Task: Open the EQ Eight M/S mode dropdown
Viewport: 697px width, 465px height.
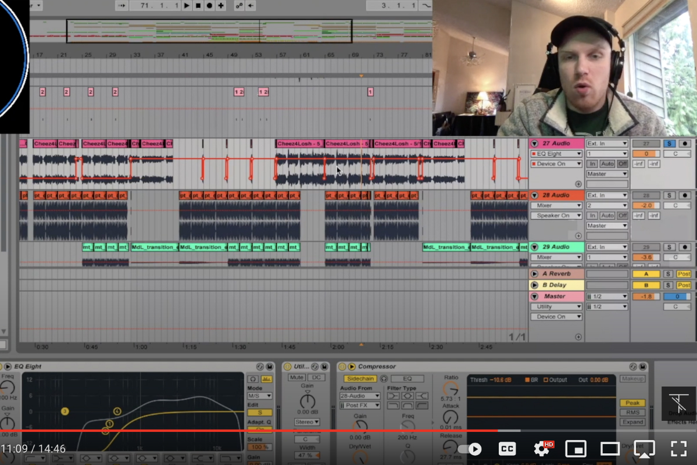Action: click(260, 396)
